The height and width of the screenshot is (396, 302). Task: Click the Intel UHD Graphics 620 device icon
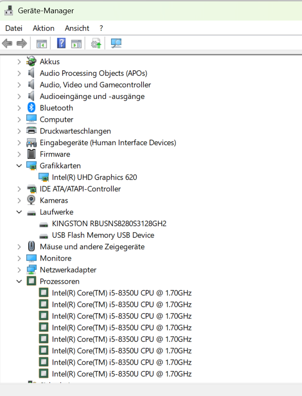(x=43, y=177)
